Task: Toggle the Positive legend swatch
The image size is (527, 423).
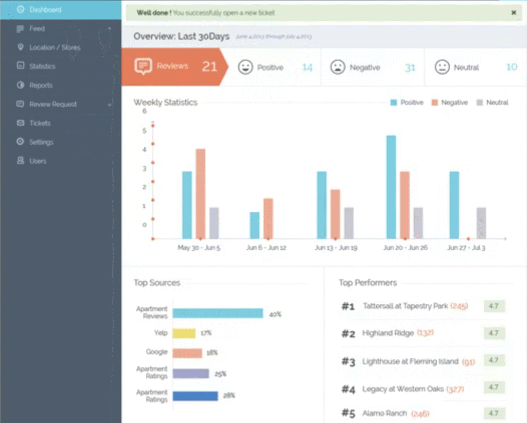Action: [x=394, y=103]
